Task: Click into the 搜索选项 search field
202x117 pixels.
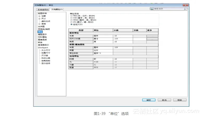Action: coord(169,9)
